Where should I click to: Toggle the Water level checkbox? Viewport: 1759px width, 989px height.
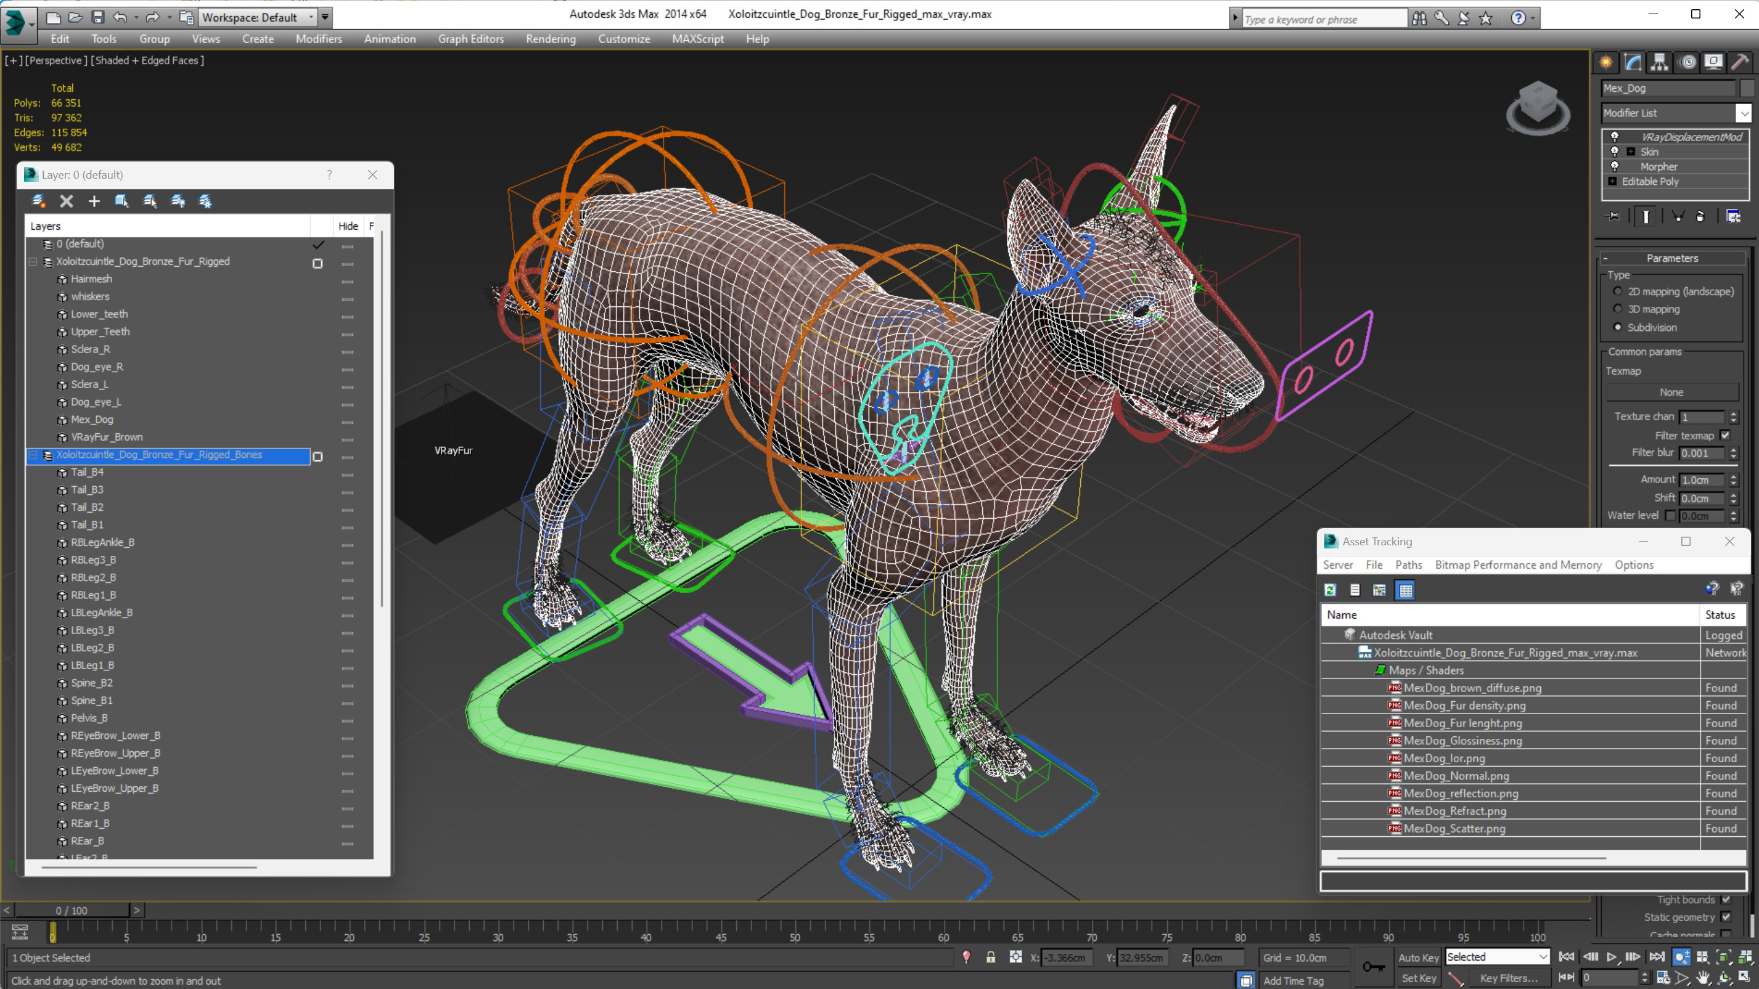click(x=1670, y=515)
